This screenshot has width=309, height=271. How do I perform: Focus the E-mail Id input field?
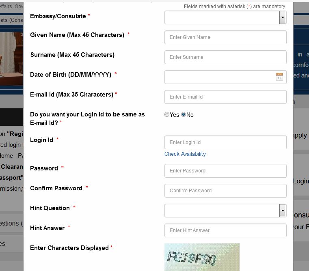(225, 97)
